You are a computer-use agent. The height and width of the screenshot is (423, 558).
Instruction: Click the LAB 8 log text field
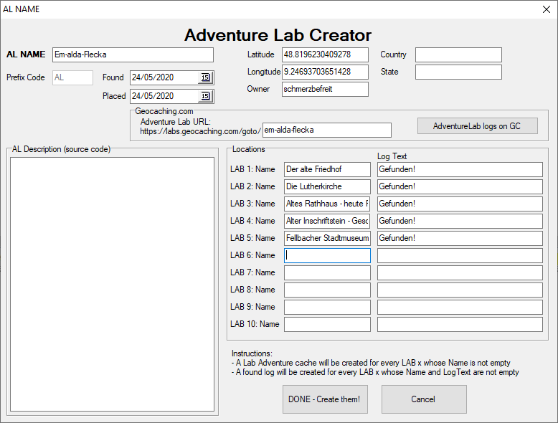[460, 290]
